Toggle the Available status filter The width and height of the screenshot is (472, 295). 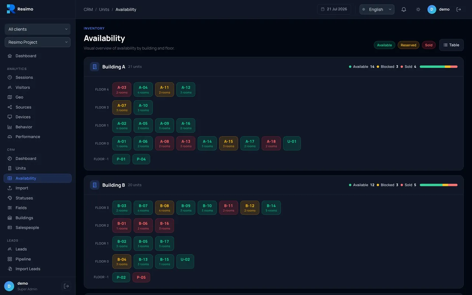384,45
